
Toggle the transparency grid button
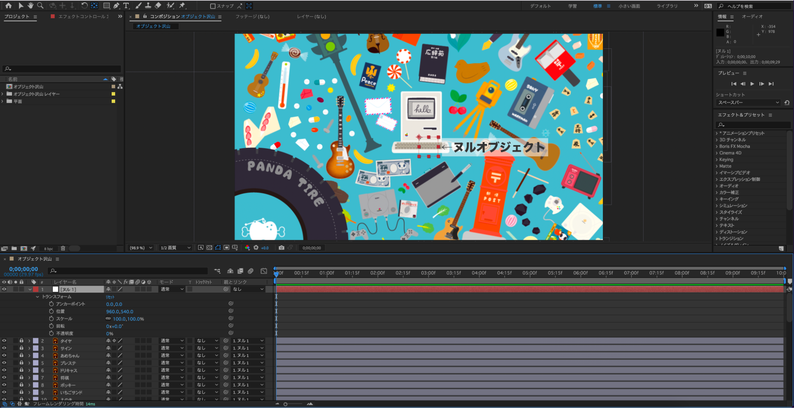pos(209,248)
